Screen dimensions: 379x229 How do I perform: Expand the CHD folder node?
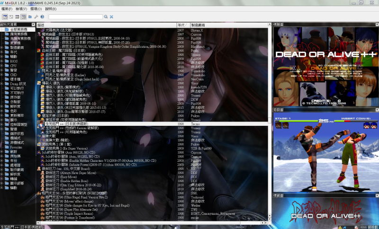[2, 75]
